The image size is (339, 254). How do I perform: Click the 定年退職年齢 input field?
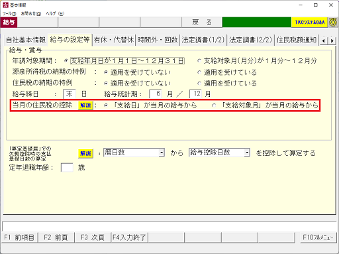[x=67, y=168]
